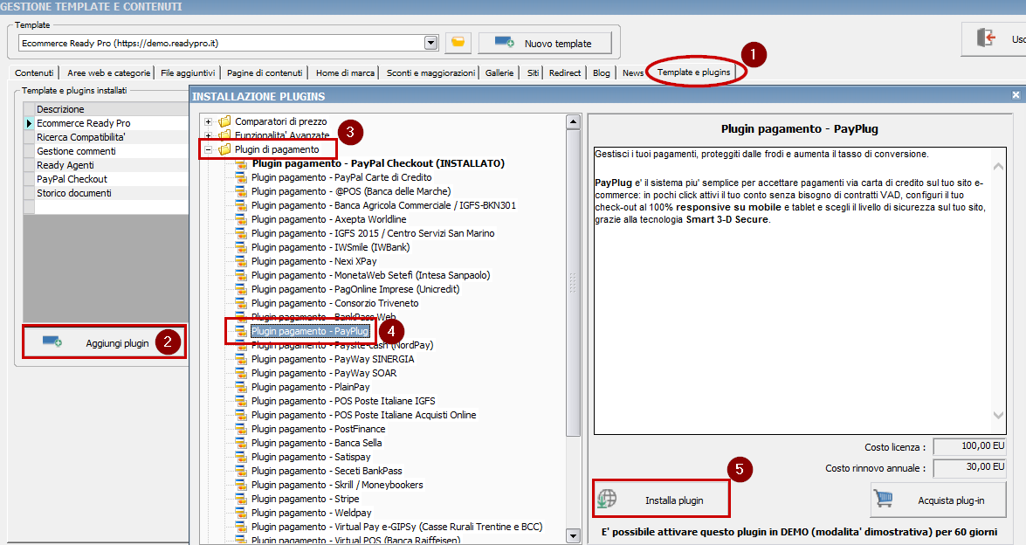
Task: Switch to the Contenuti tab
Action: (x=34, y=72)
